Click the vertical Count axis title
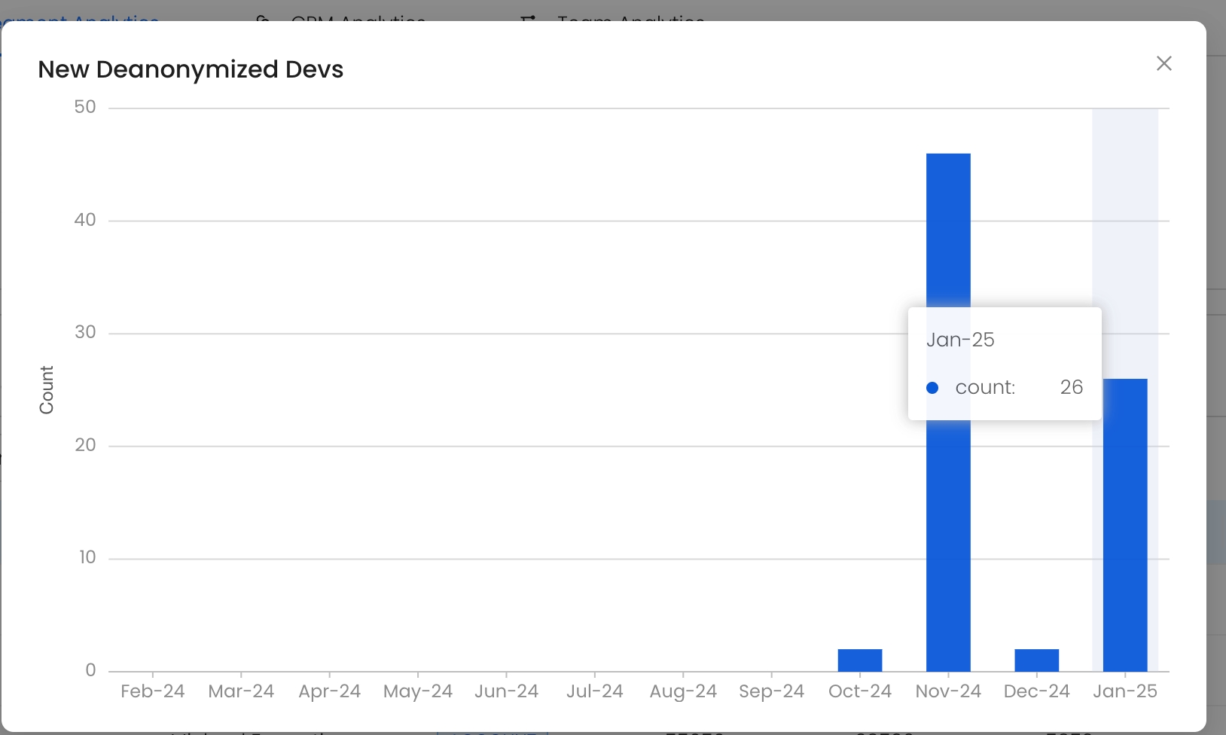 click(47, 390)
